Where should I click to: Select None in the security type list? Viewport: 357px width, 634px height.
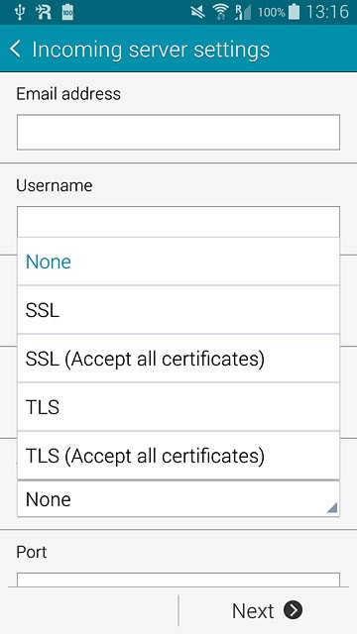click(178, 262)
